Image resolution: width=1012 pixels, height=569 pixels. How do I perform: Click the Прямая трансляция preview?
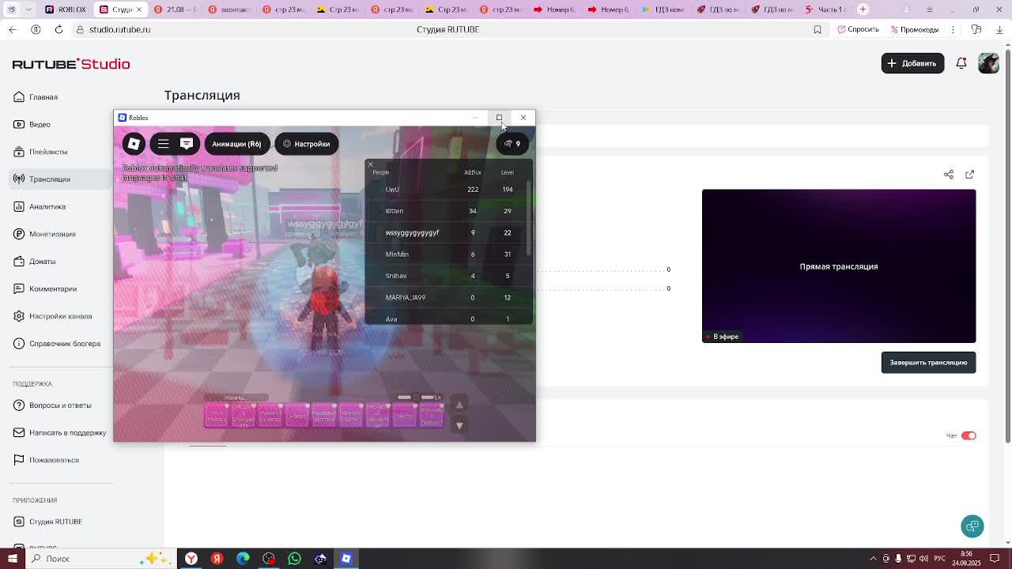[839, 266]
